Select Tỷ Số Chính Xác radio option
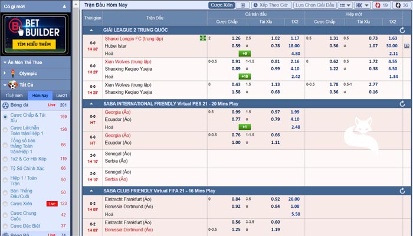Screen dimensions: 413x236 click(x=5, y=169)
